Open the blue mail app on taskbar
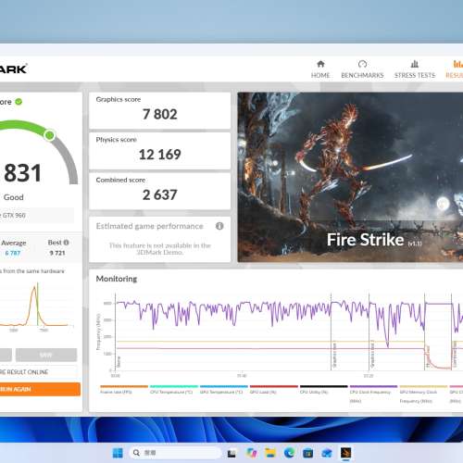 [327, 453]
